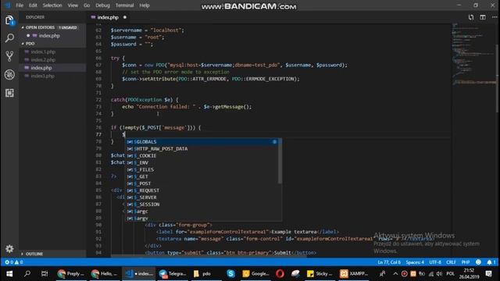Collapse the PDO folder section

click(23, 44)
